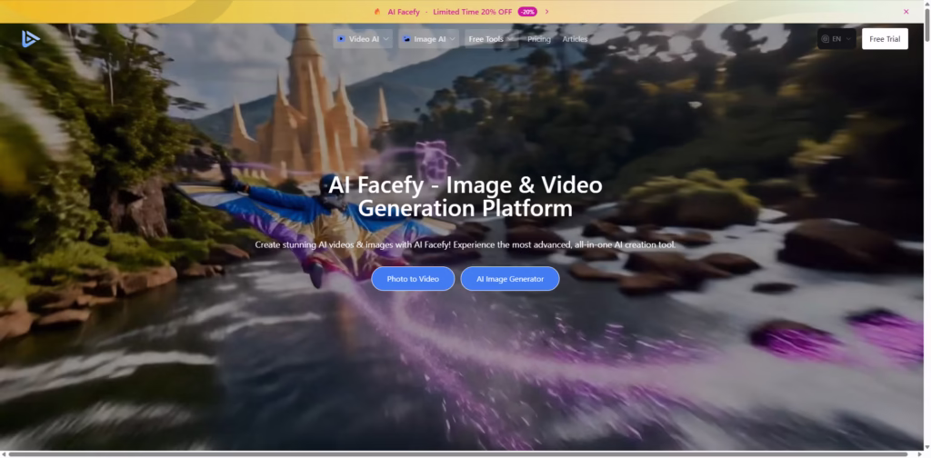Click the -20% discount badge
931x458 pixels.
pos(527,12)
